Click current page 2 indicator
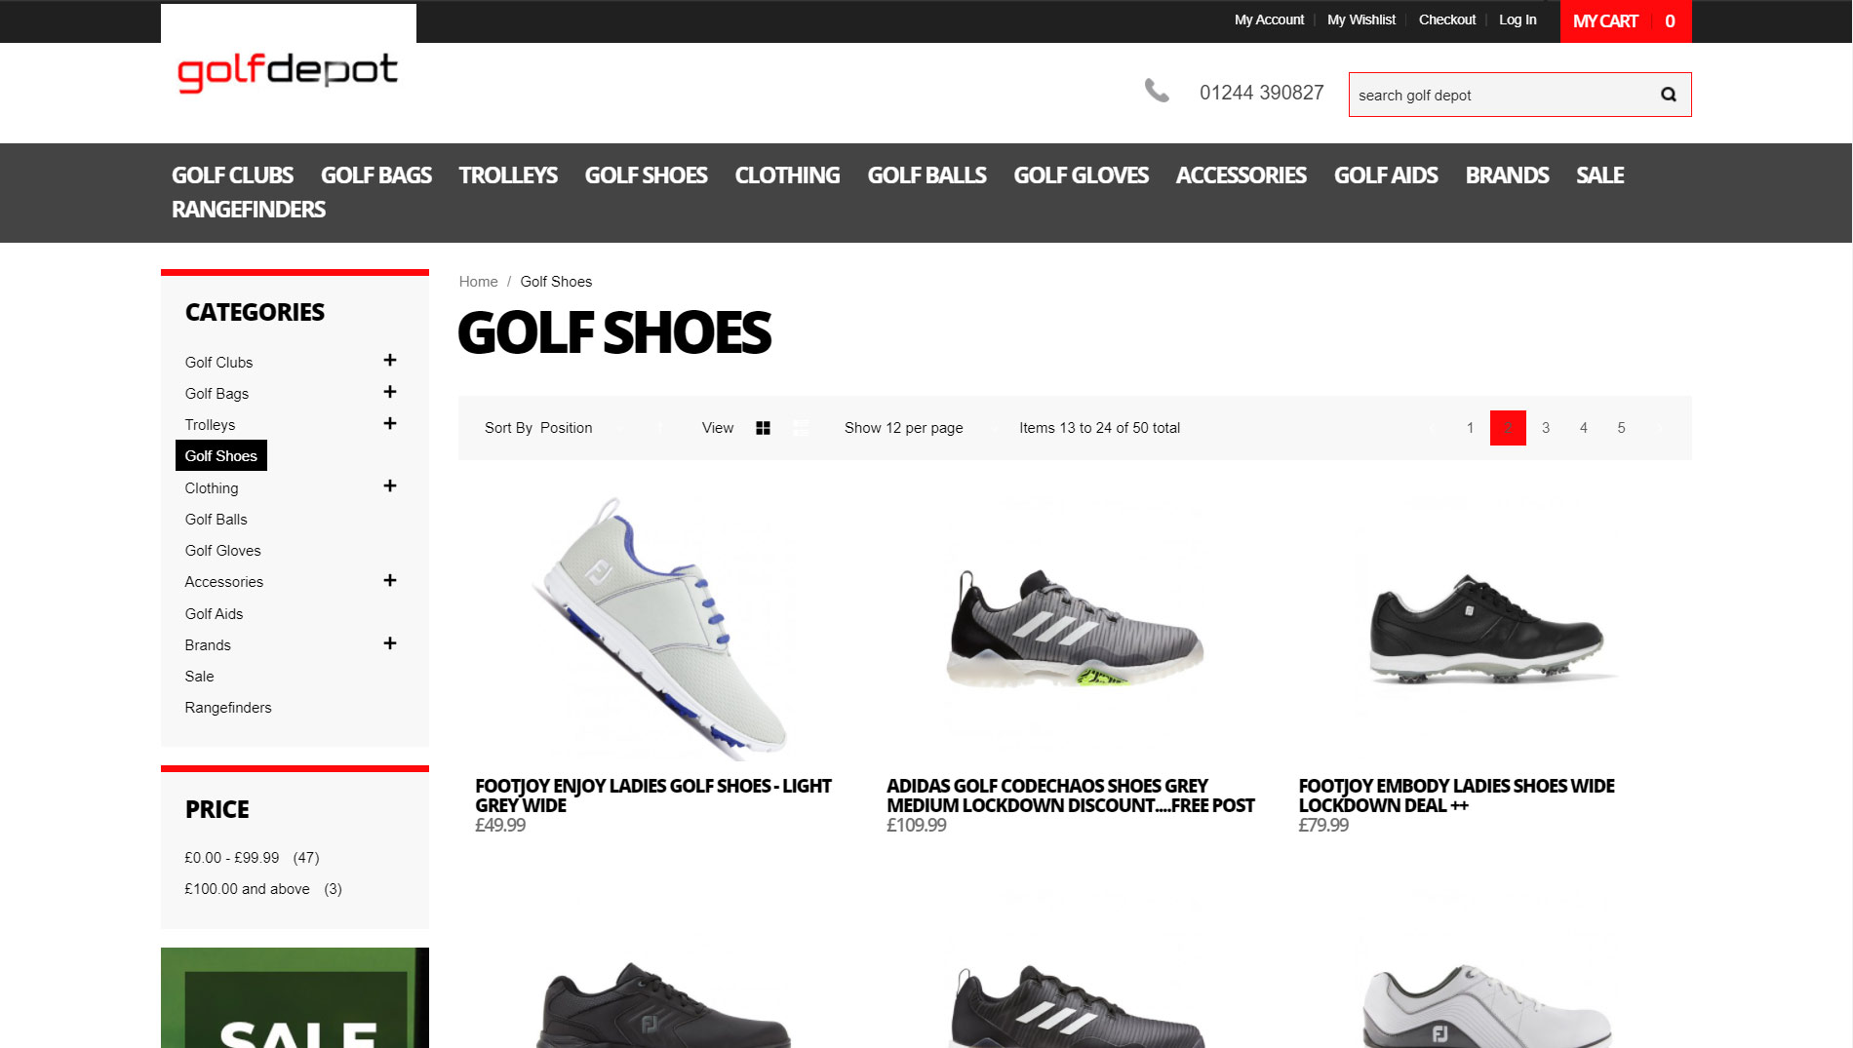Screen dimensions: 1853x1048 tap(1508, 428)
